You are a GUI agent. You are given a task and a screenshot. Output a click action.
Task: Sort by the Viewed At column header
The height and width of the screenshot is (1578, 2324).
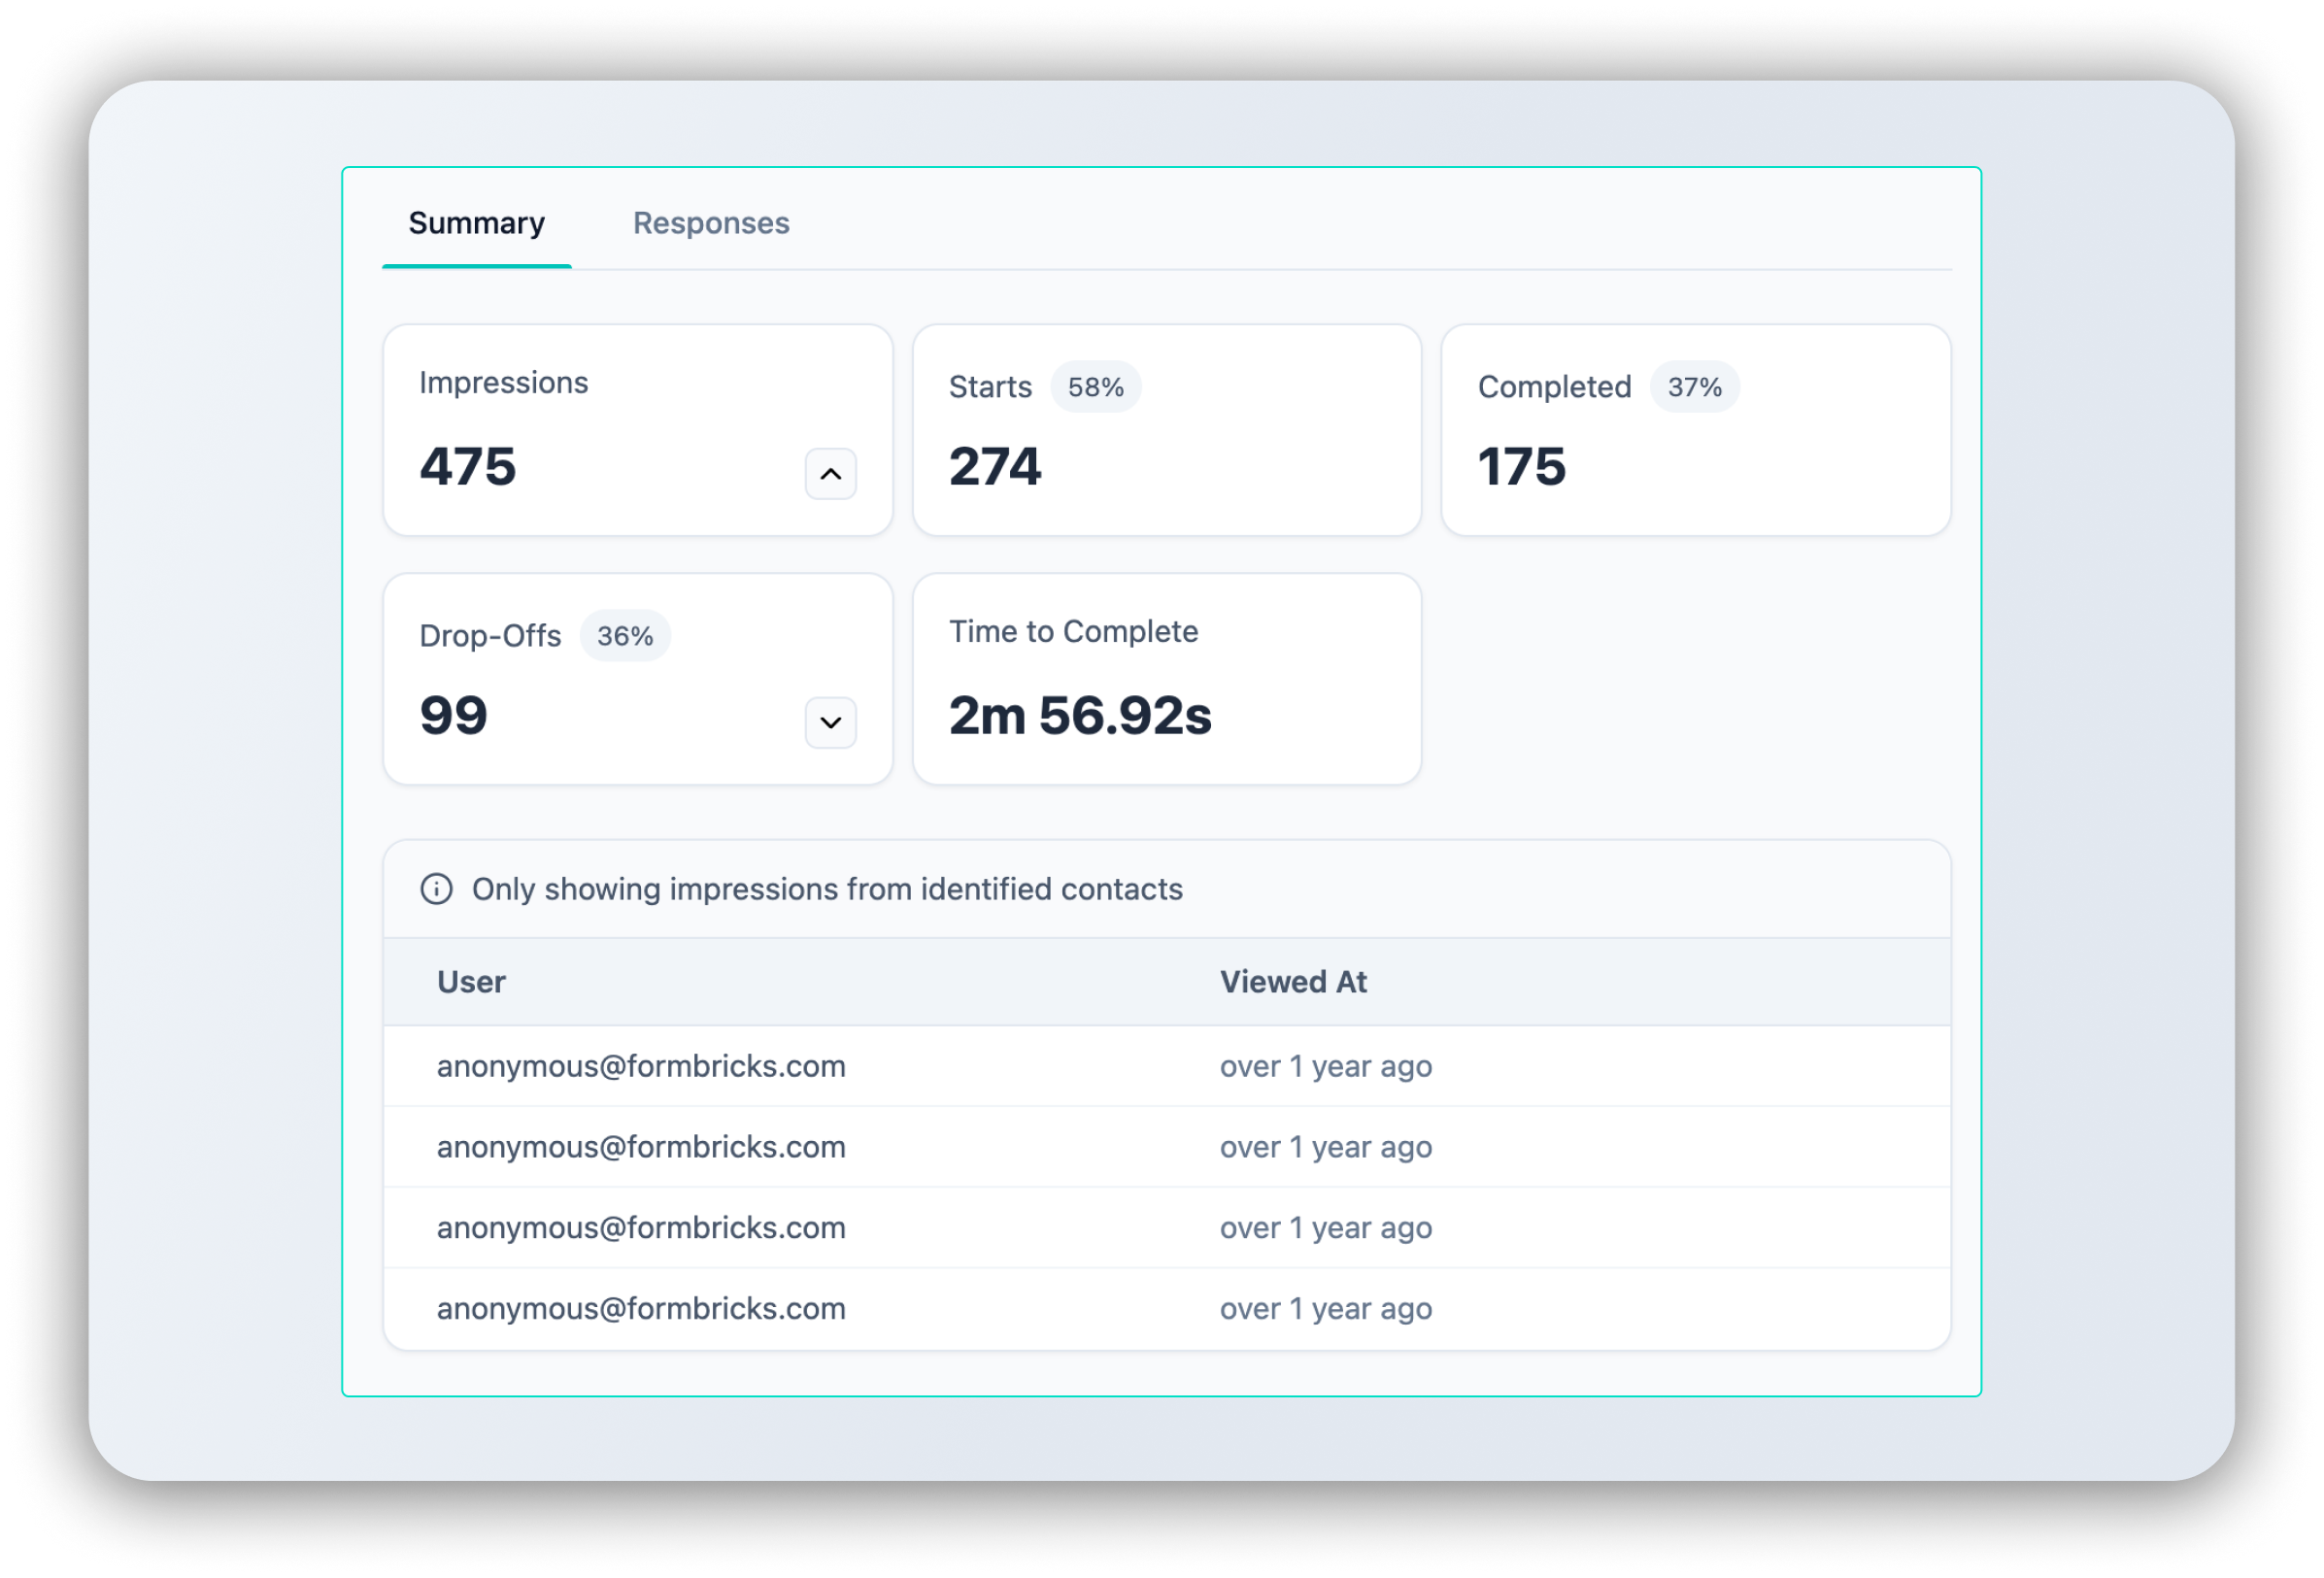click(1293, 981)
